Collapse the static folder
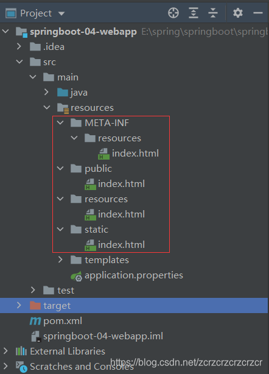 (x=60, y=229)
